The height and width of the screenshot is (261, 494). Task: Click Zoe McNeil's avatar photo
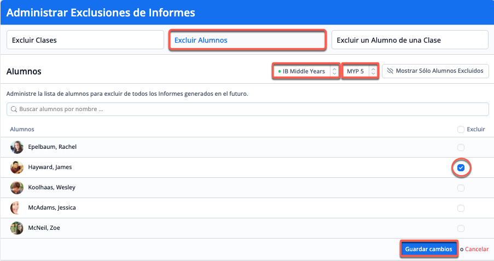[17, 228]
